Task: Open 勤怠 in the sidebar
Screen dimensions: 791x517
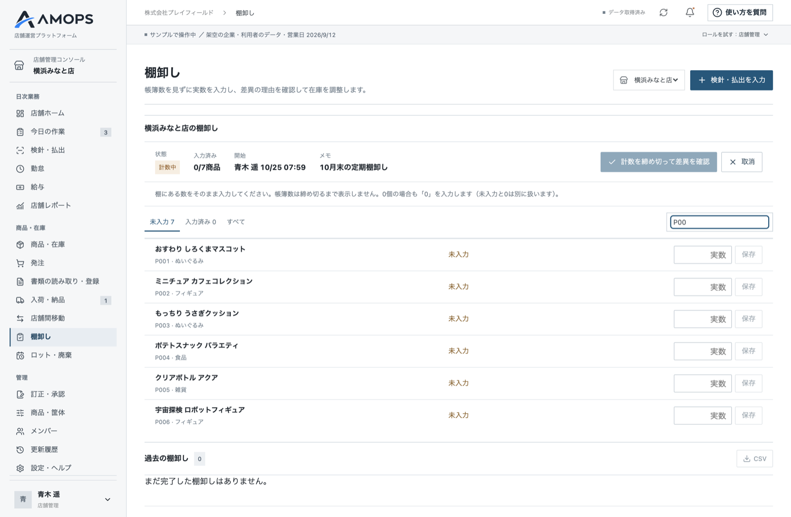Action: pyautogui.click(x=63, y=169)
